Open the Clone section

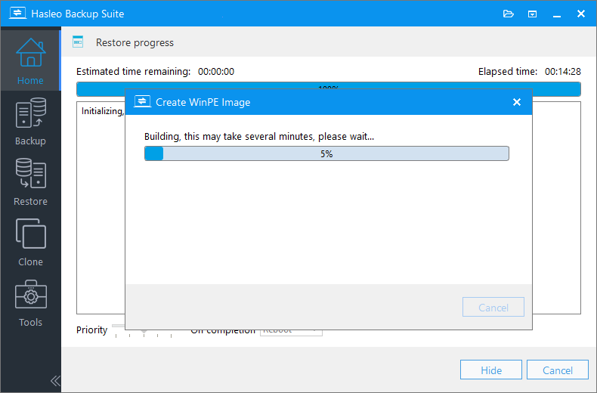(30, 242)
